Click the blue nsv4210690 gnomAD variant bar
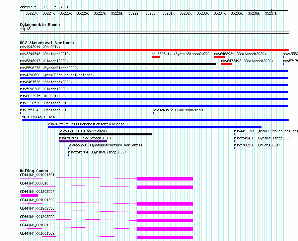Image resolution: width=298 pixels, height=241 pixels. (x=154, y=78)
